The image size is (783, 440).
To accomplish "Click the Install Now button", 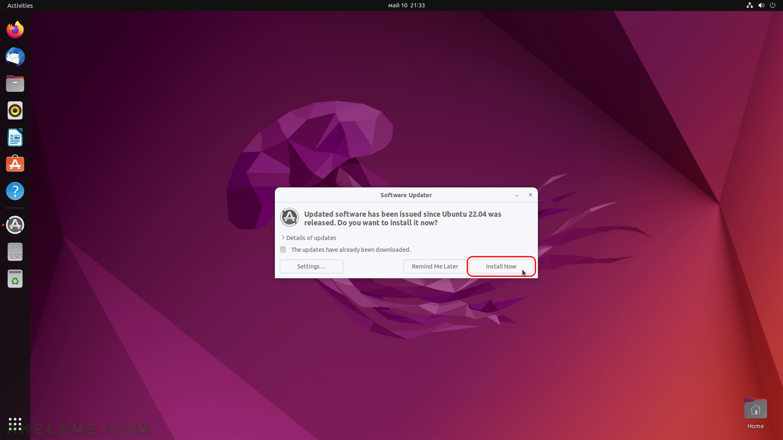I will point(501,266).
